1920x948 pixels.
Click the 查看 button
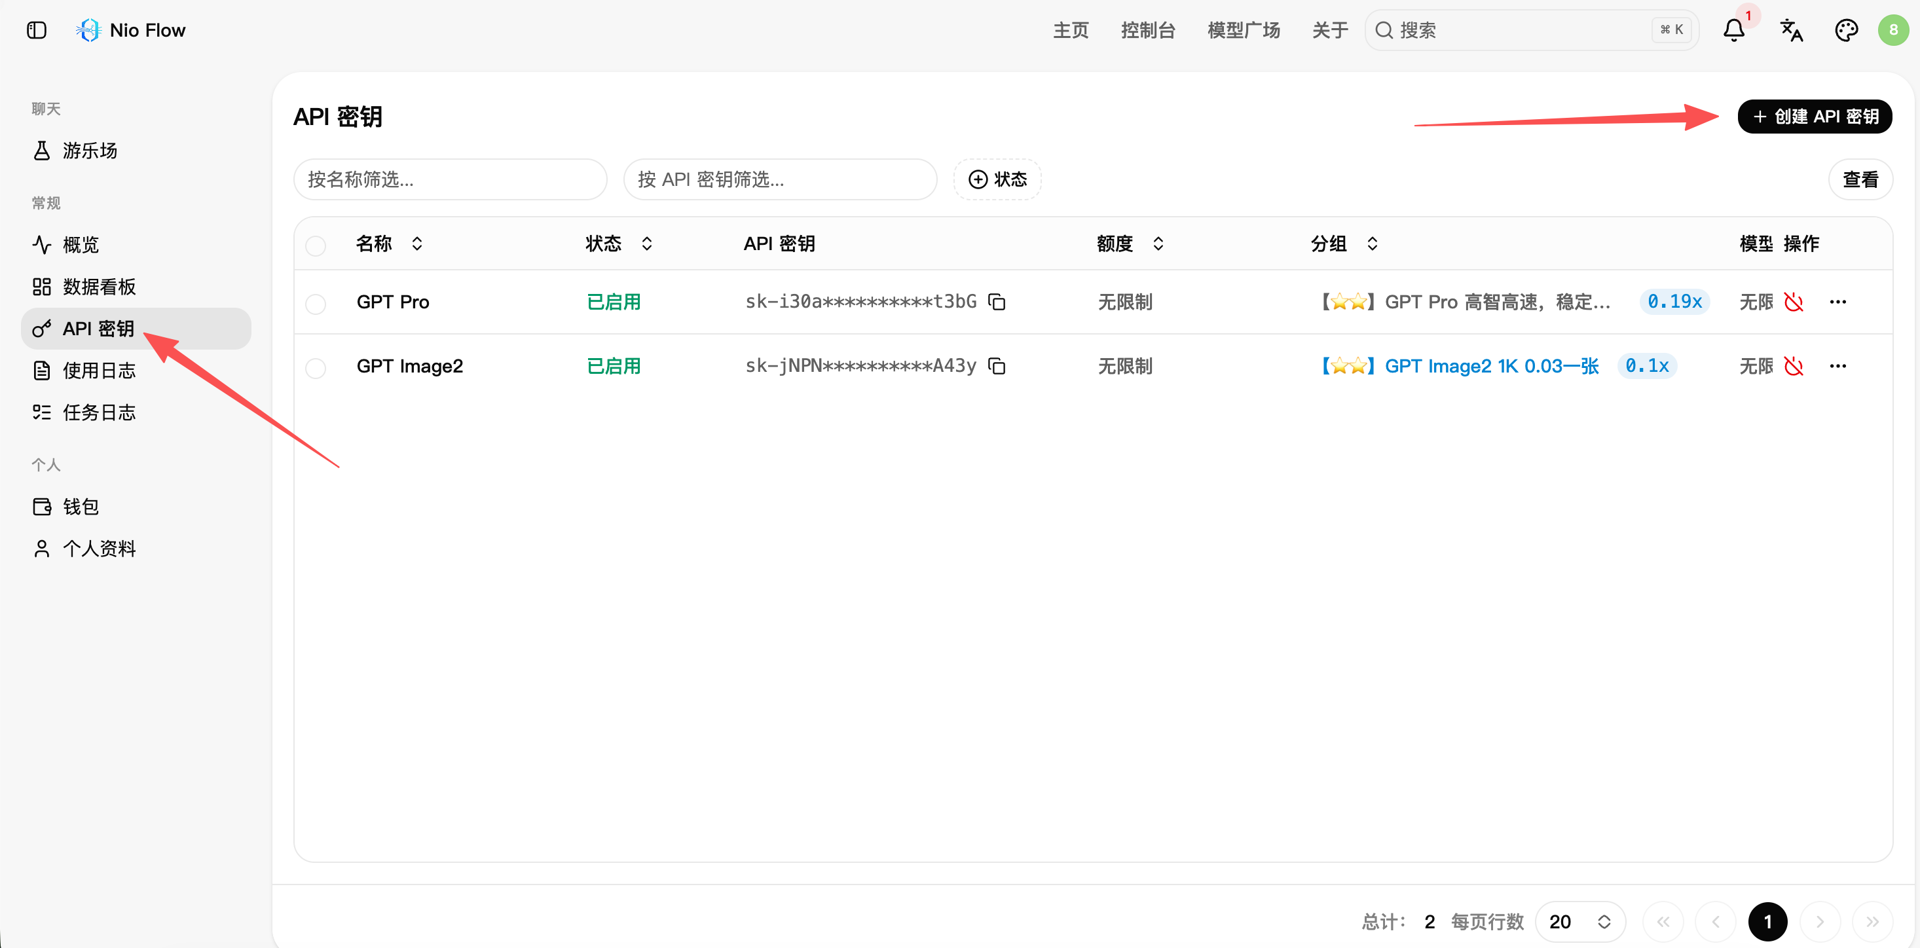pyautogui.click(x=1860, y=179)
